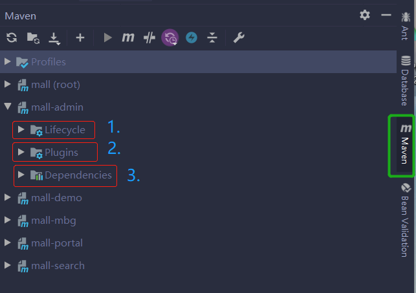Collapse the mall-admin module
The image size is (416, 293).
coord(8,107)
